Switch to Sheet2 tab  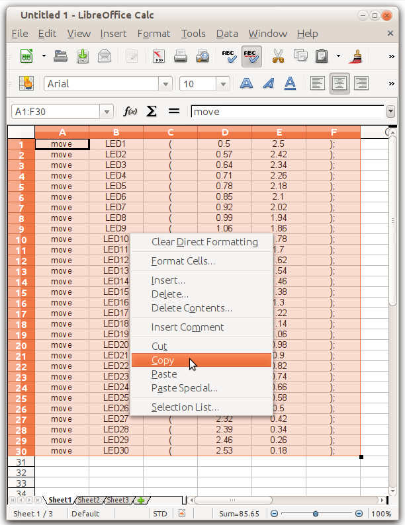coord(89,501)
